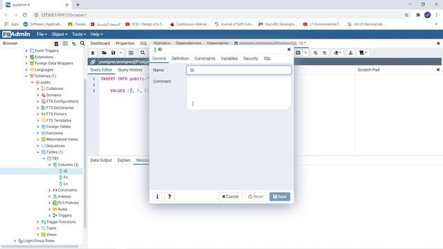Close the query tool tab panel

[438, 44]
